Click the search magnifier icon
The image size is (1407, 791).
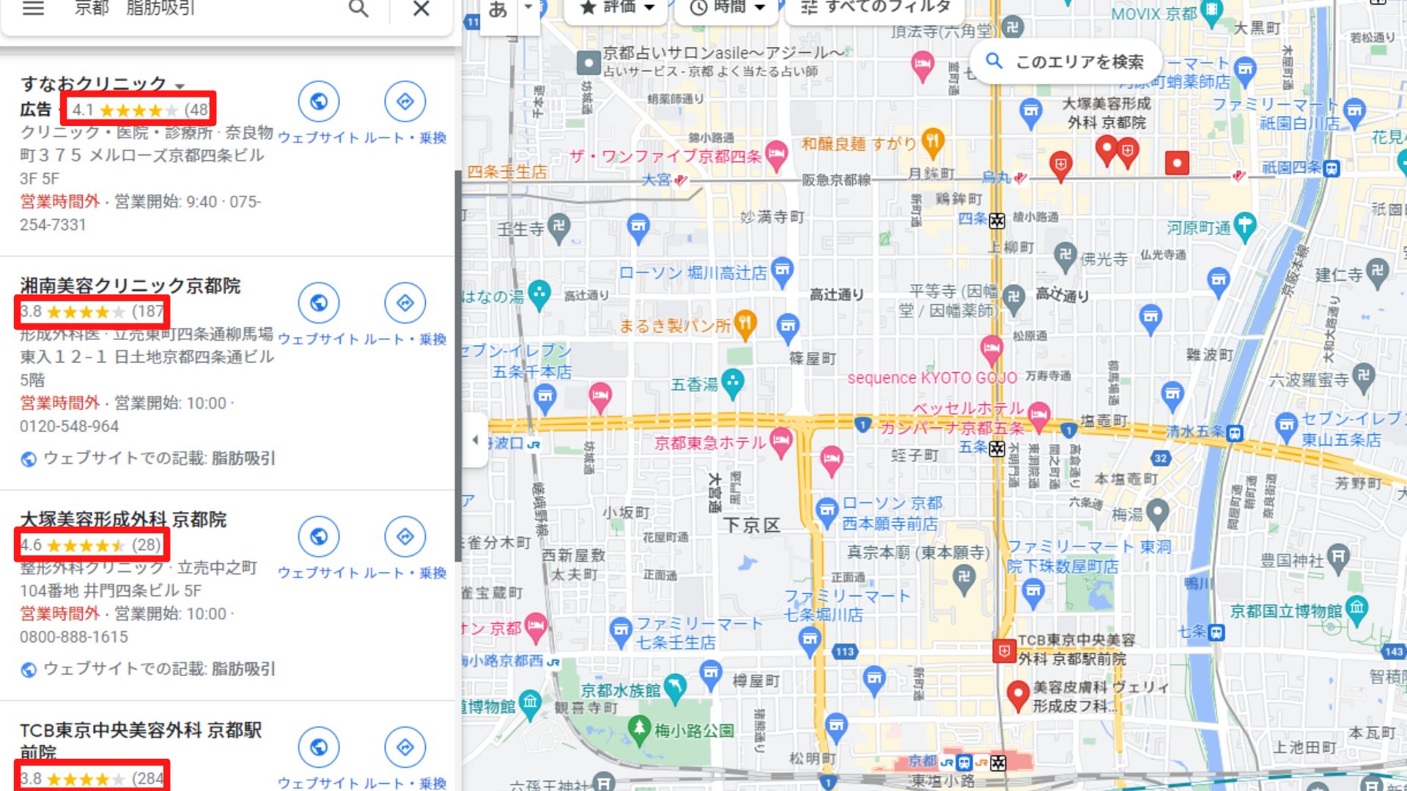coord(358,8)
